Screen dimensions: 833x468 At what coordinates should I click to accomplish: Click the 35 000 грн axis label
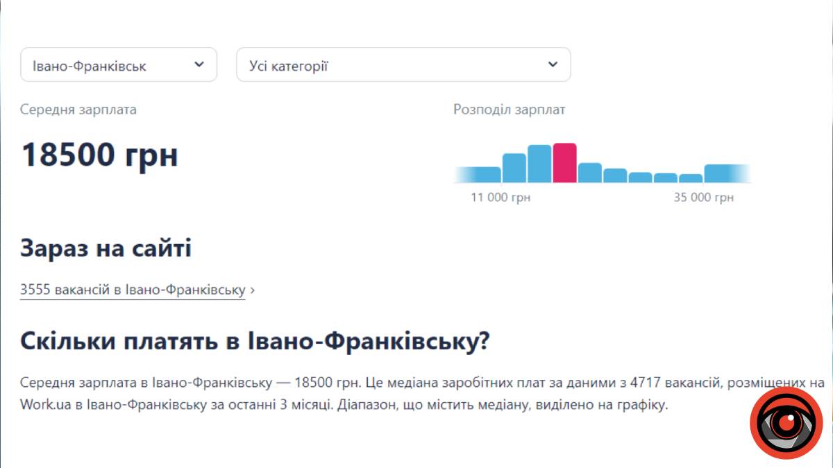(703, 198)
